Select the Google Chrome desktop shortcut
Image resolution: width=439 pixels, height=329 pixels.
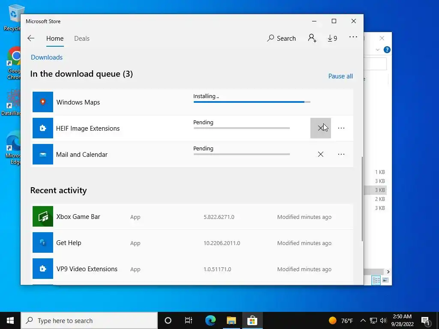14,63
